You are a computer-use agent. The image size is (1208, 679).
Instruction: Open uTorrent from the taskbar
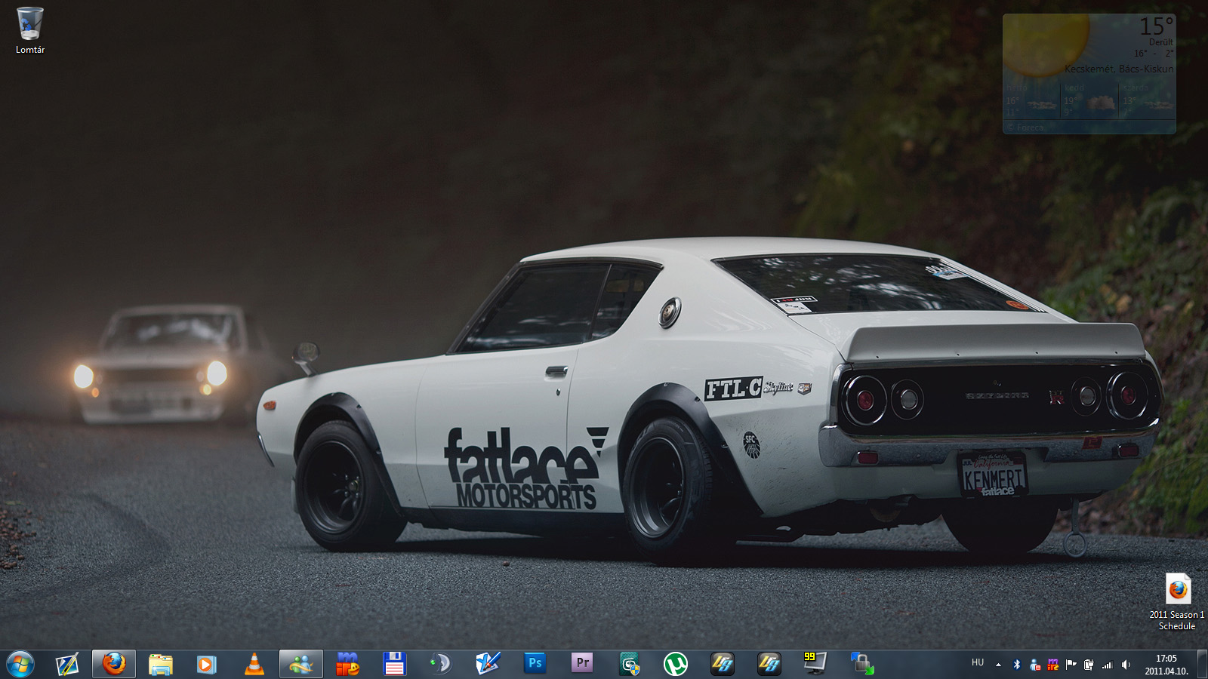coord(676,664)
